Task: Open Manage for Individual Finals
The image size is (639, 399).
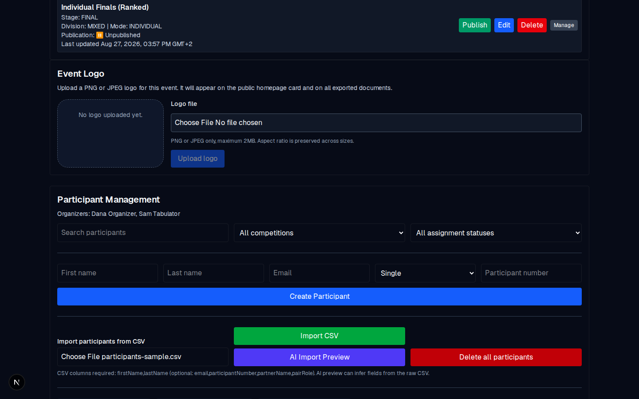Action: tap(564, 25)
